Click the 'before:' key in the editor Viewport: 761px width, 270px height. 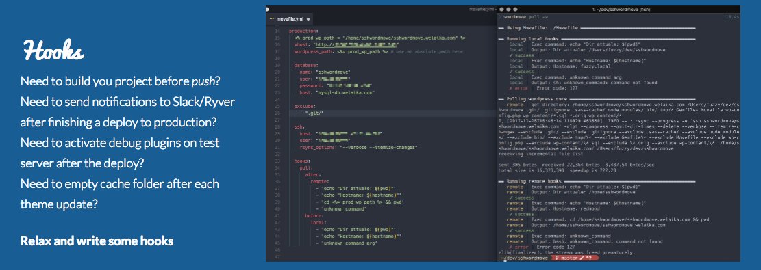tap(314, 215)
